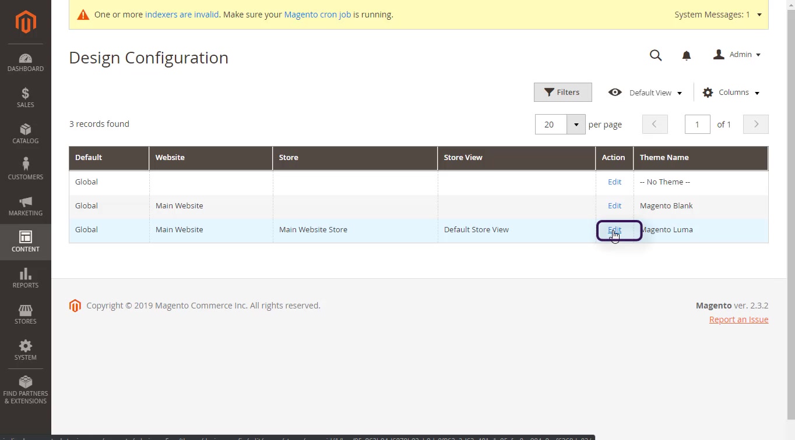Viewport: 795px width, 440px height.
Task: Edit the Magento Blank theme row
Action: (614, 205)
